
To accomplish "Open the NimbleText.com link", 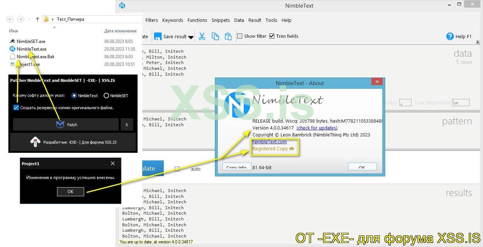I will coord(270,142).
